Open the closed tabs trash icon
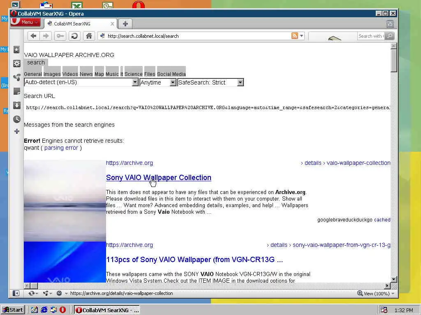Image resolution: width=421 pixels, height=315 pixels. tap(390, 24)
